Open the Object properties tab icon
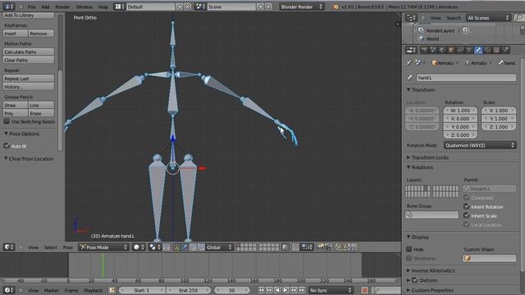Image resolution: width=525 pixels, height=295 pixels. pyautogui.click(x=451, y=50)
